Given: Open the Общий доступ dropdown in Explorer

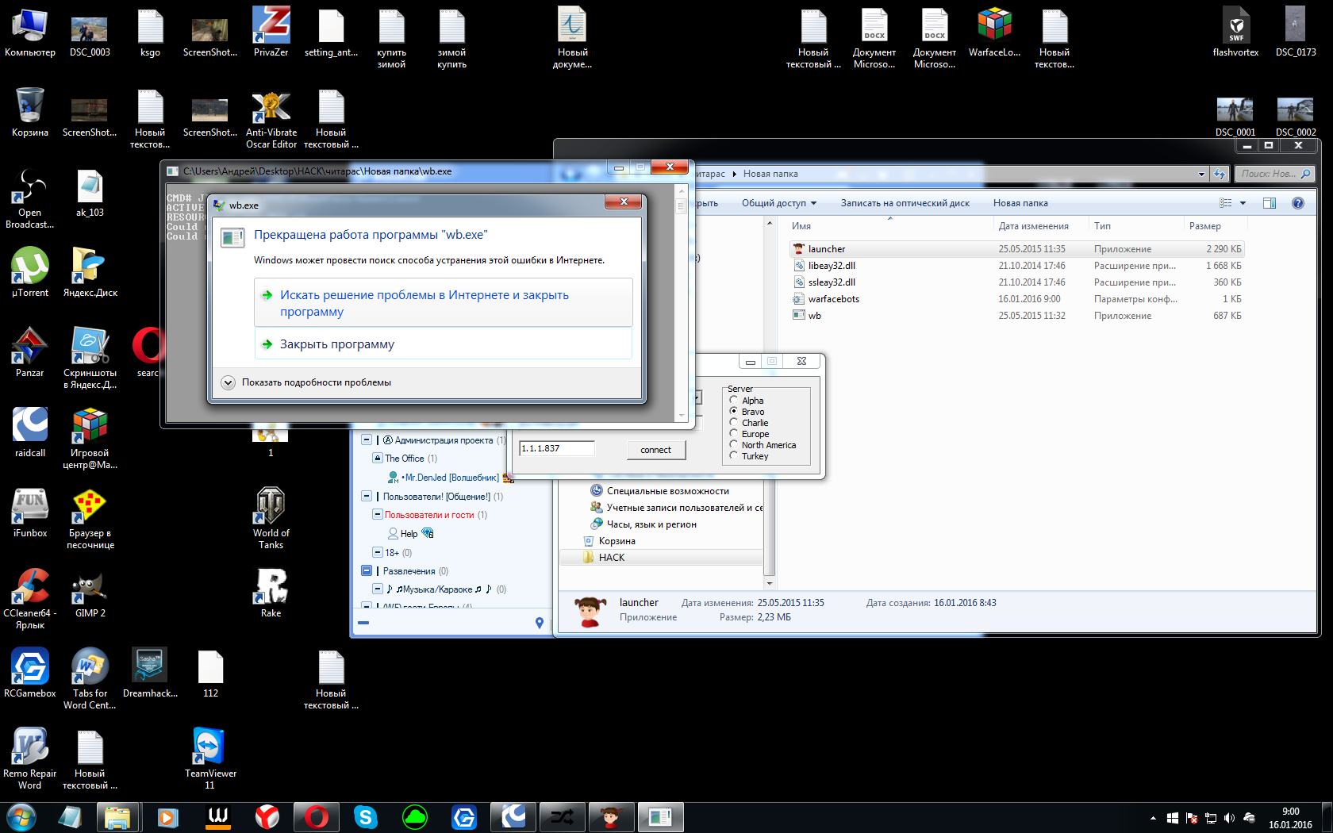Looking at the screenshot, I should [x=779, y=203].
